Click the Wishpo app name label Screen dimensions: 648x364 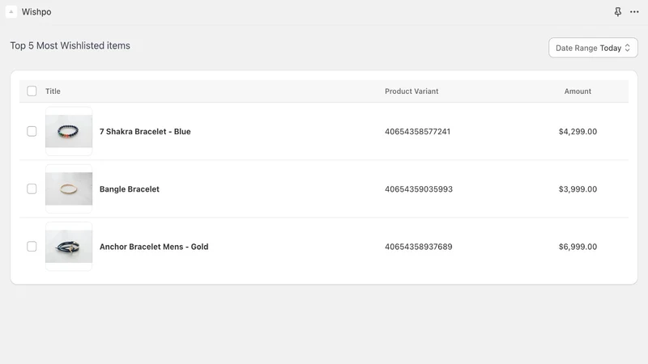(x=36, y=12)
